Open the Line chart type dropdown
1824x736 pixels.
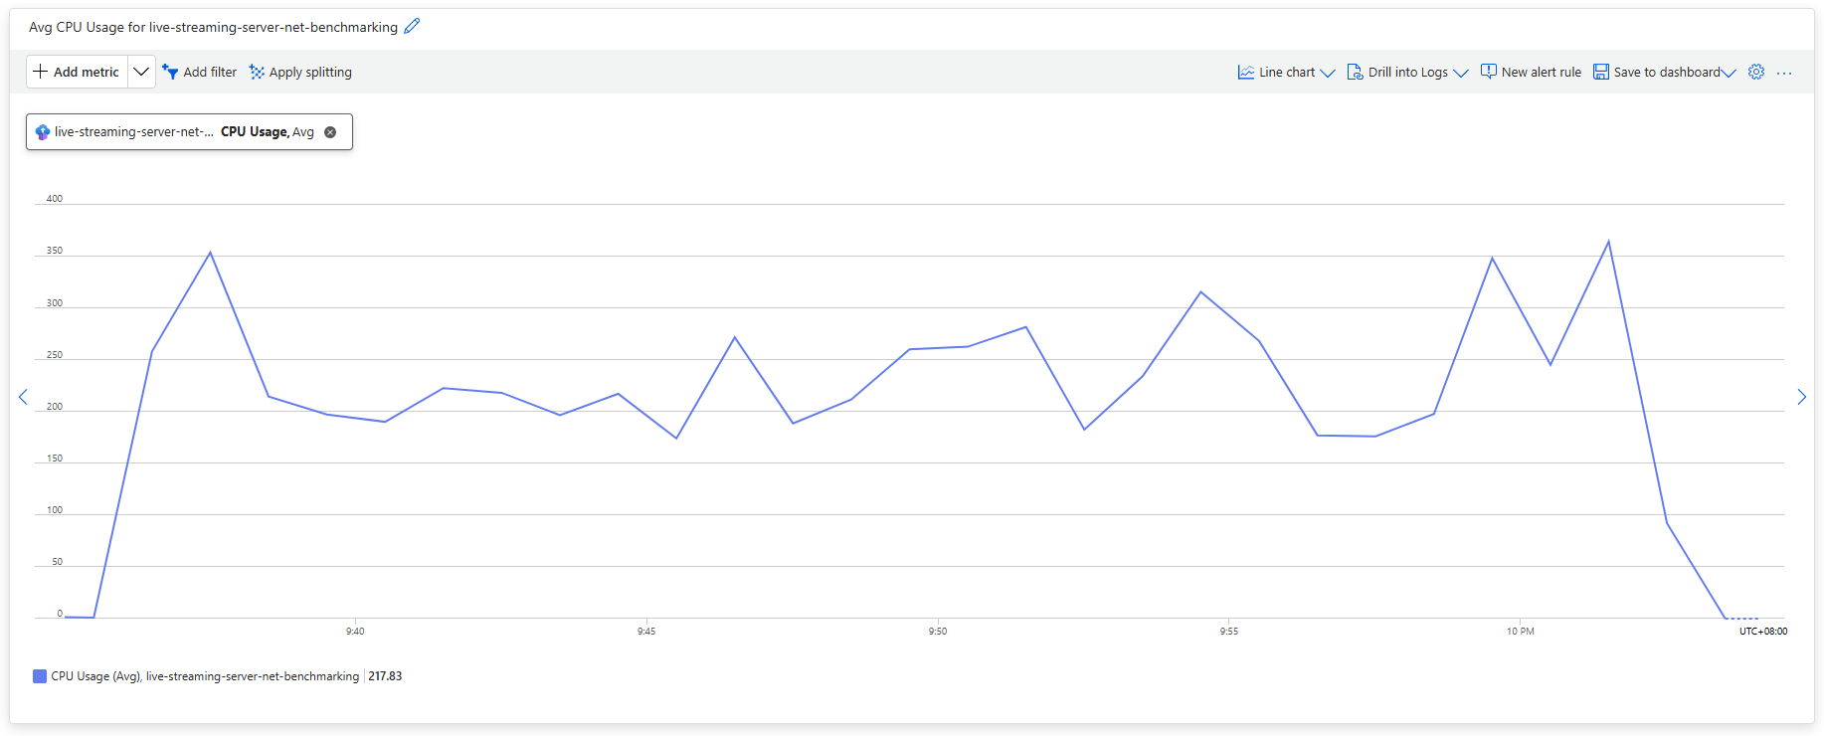click(x=1286, y=72)
